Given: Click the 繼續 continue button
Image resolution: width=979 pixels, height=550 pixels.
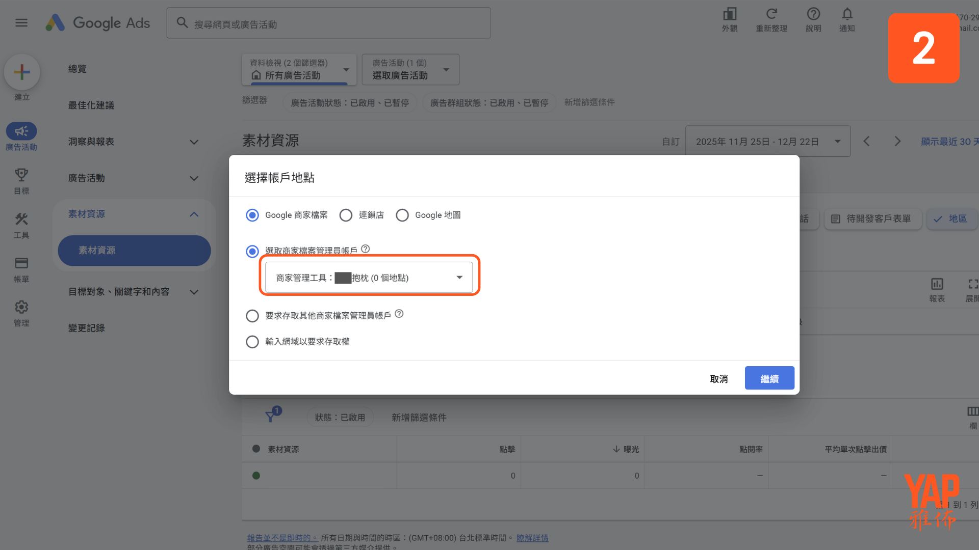Looking at the screenshot, I should pyautogui.click(x=769, y=378).
